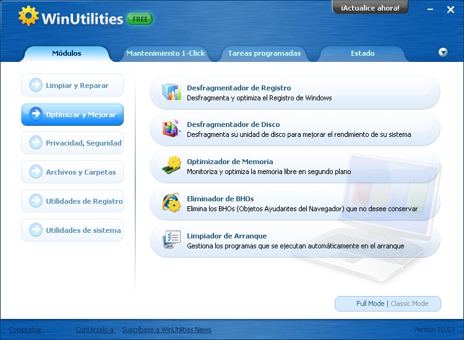Click the ¡Actualice ahora! upgrade button
The width and height of the screenshot is (464, 340).
click(x=370, y=7)
